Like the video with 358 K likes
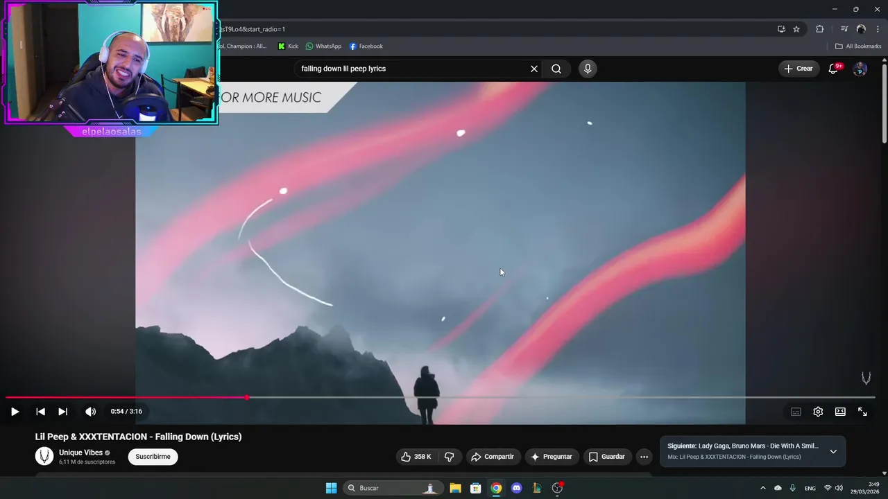The image size is (888, 499). click(x=416, y=457)
